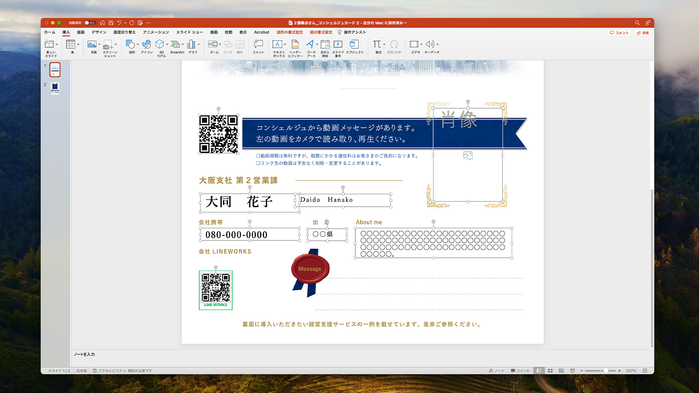
Task: Switch to the 描画 tab
Action: (81, 32)
